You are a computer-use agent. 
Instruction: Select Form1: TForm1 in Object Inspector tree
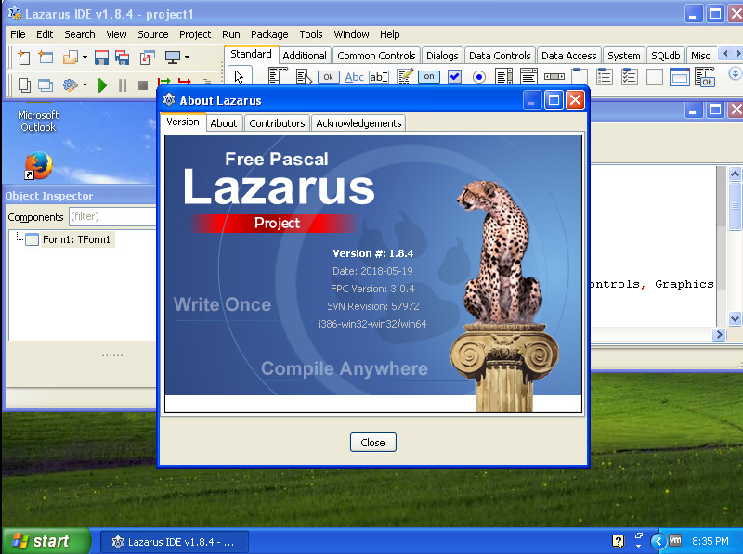[x=76, y=239]
